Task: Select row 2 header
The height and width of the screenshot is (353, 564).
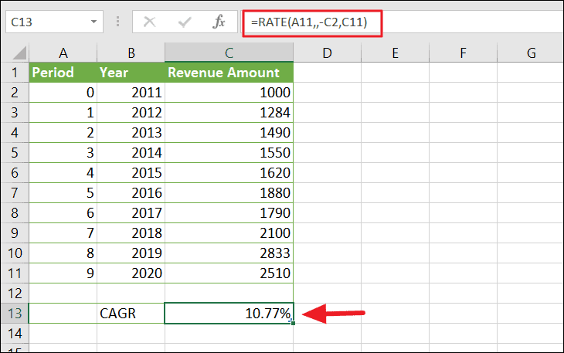Action: [15, 93]
